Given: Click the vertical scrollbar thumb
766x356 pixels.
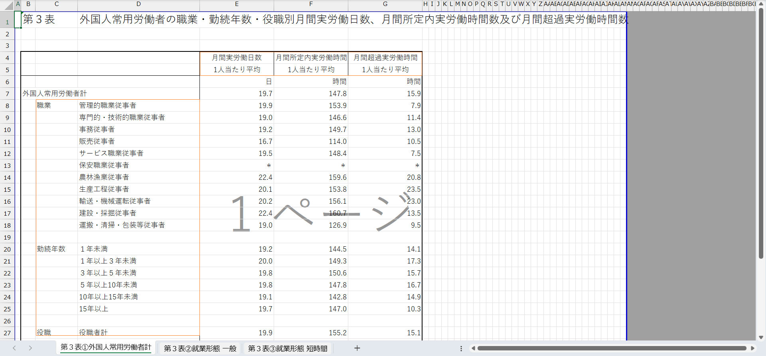Looking at the screenshot, I should 761,134.
